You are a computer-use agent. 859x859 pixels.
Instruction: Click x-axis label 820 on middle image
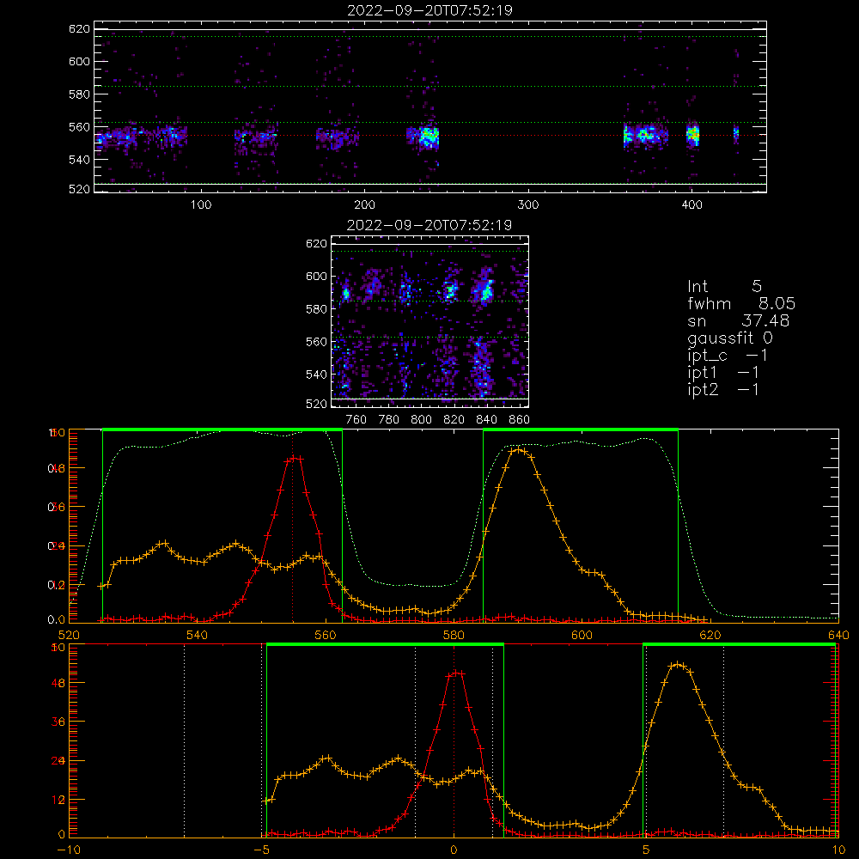[454, 420]
